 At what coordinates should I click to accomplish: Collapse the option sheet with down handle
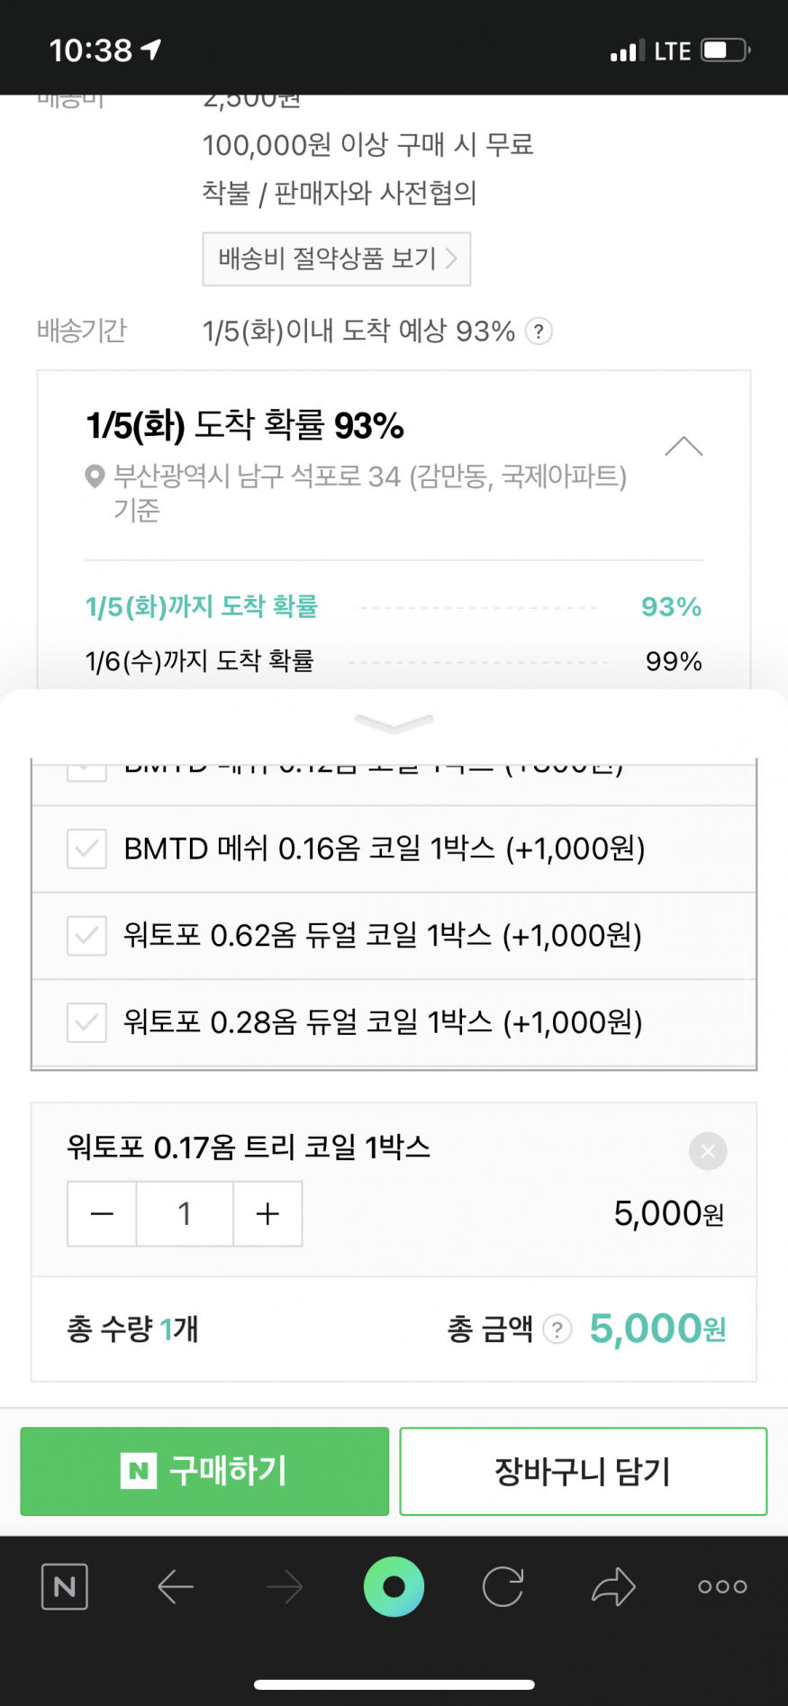pos(394,722)
